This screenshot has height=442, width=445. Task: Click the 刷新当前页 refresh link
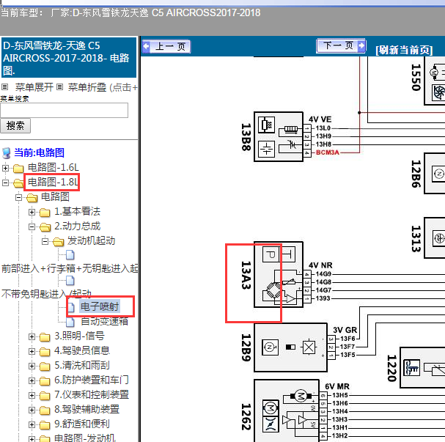click(x=404, y=51)
